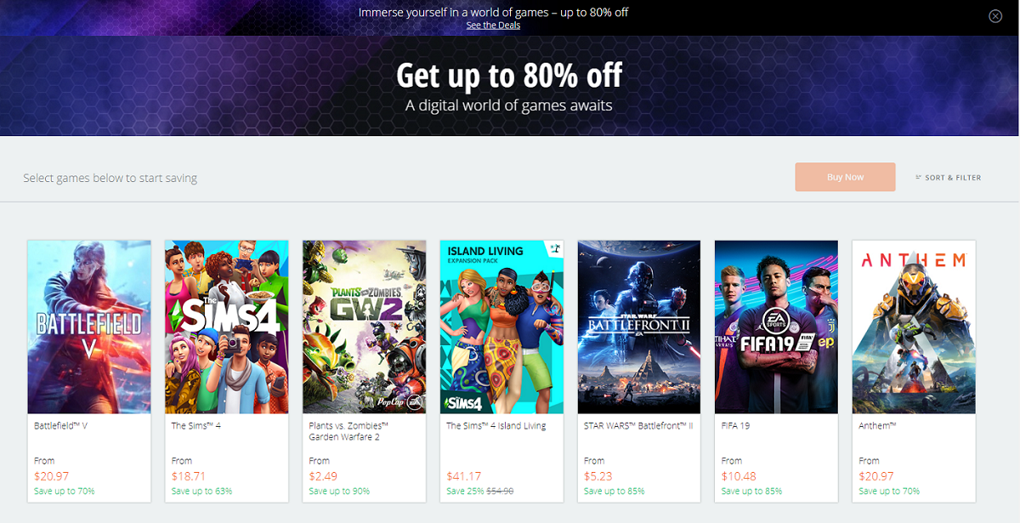1020x523 pixels.
Task: Click The Sims 4 price of $18.71
Action: (189, 476)
